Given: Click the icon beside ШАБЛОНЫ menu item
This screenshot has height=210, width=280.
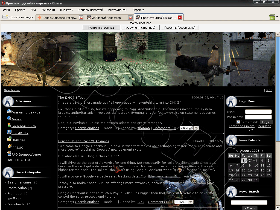Looking at the screenshot, I should 9,132.
